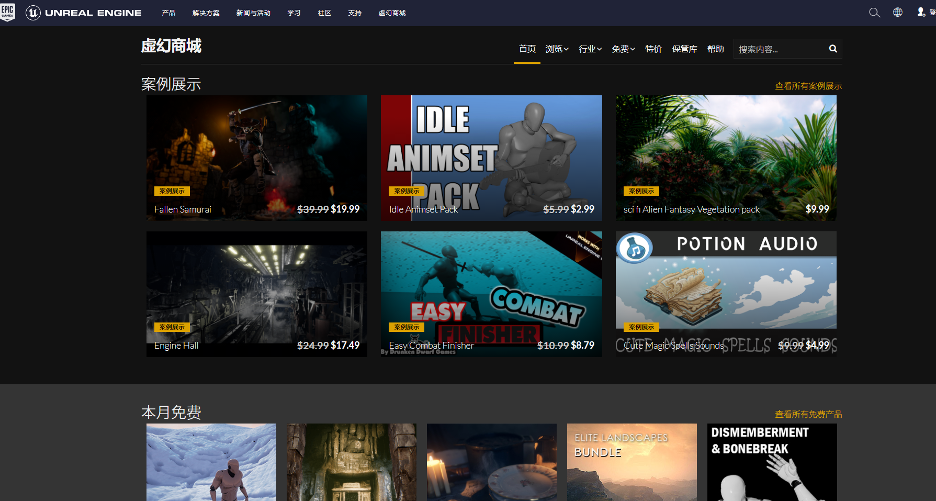Image resolution: width=936 pixels, height=501 pixels.
Task: Open the 保管库 page
Action: (x=684, y=49)
